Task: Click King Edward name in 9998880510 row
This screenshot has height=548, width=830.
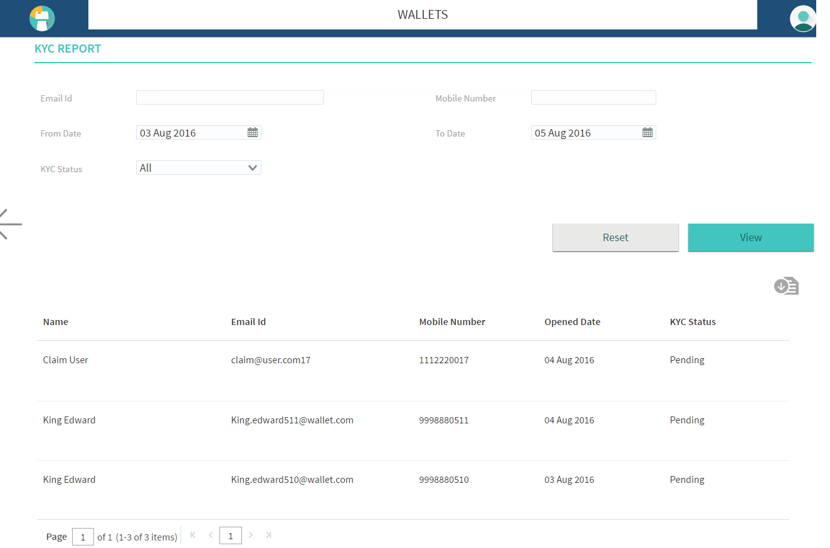Action: tap(70, 480)
